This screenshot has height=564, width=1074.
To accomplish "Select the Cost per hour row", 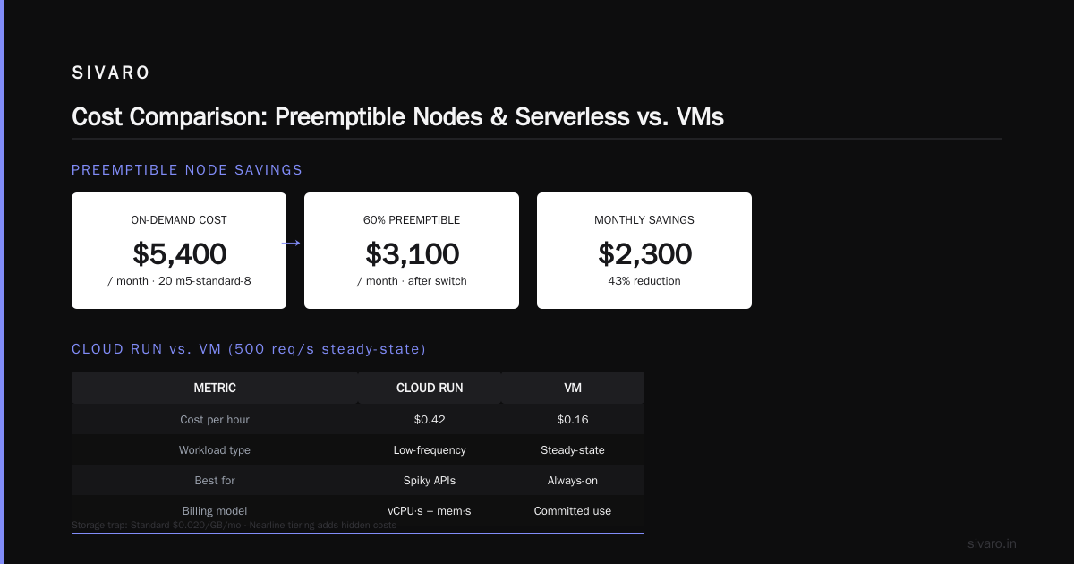I will 358,419.
